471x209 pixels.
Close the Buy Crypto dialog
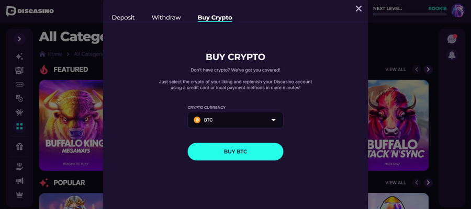pyautogui.click(x=358, y=9)
